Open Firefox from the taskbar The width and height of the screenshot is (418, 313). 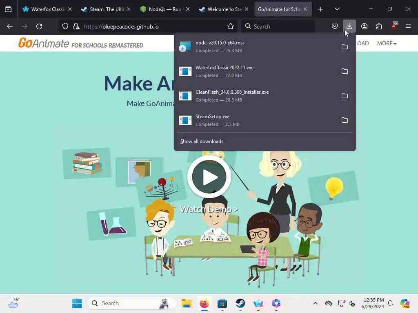(x=204, y=303)
